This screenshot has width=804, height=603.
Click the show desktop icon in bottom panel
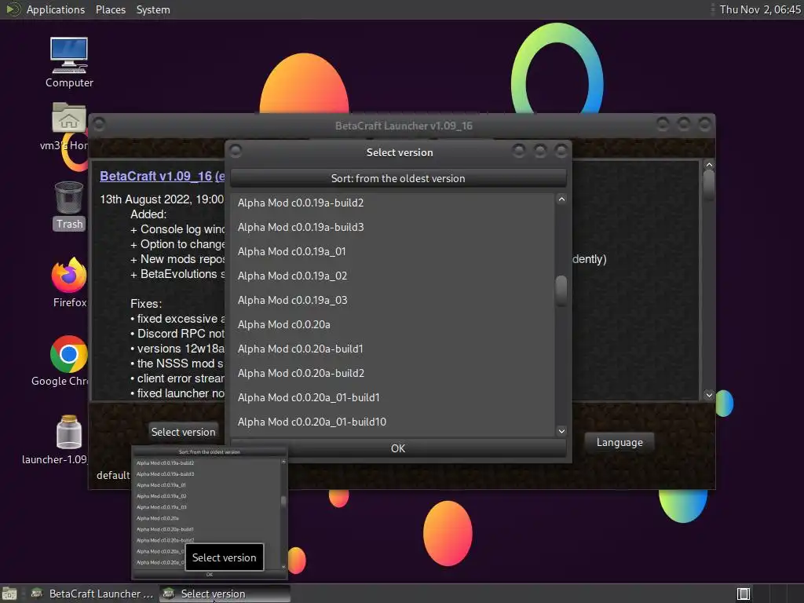(9, 594)
